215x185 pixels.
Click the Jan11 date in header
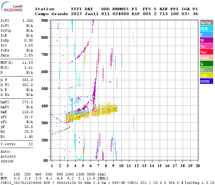[x=92, y=14]
